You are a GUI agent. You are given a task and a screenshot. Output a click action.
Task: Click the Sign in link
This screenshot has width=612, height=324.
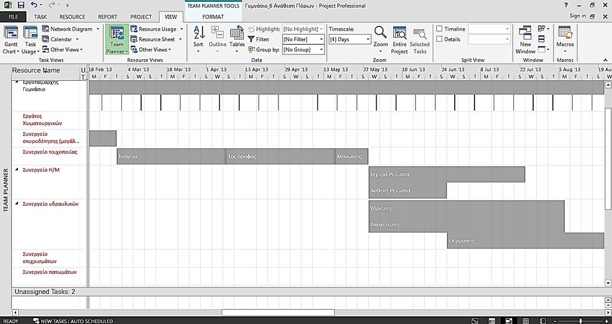coord(578,16)
